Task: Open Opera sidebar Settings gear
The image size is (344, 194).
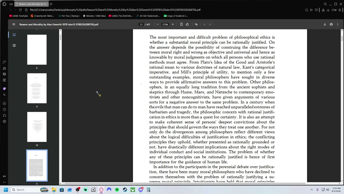Action: [4, 122]
